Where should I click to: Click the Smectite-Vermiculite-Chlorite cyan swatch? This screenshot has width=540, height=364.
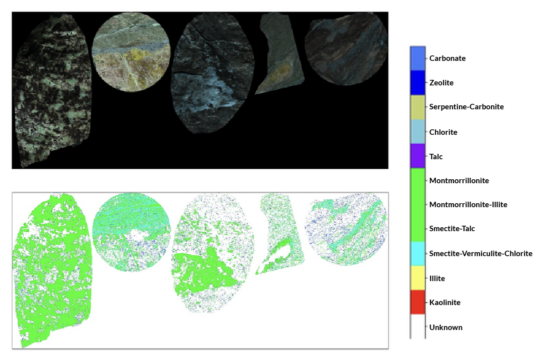point(417,254)
